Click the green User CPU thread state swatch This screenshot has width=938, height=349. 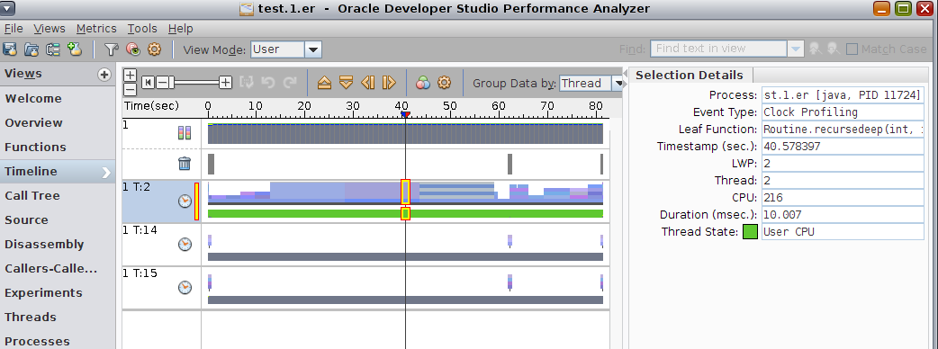[750, 232]
